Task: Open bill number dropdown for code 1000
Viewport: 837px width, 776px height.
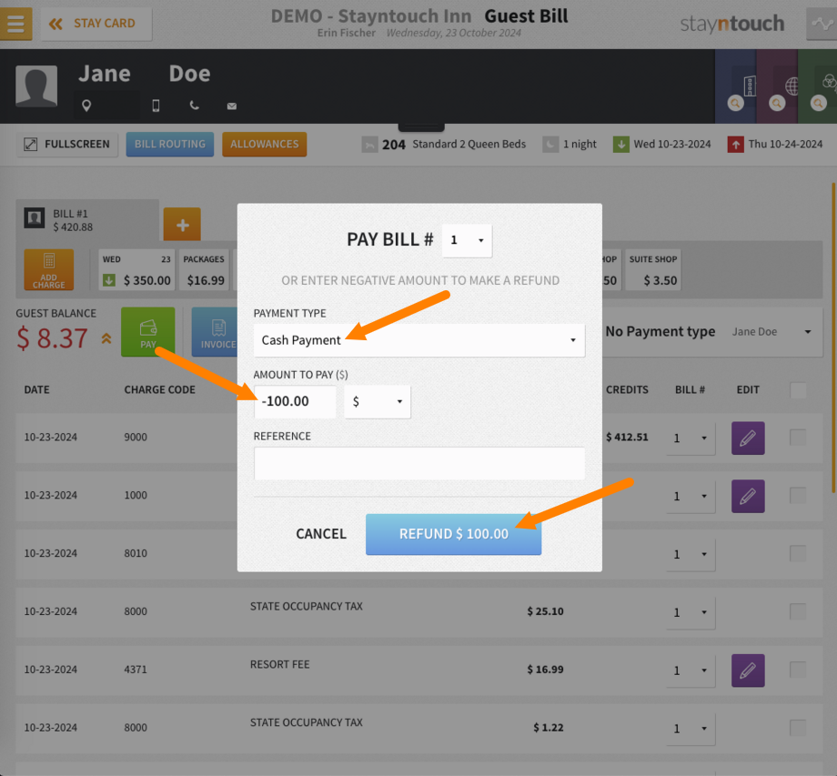Action: coord(691,497)
